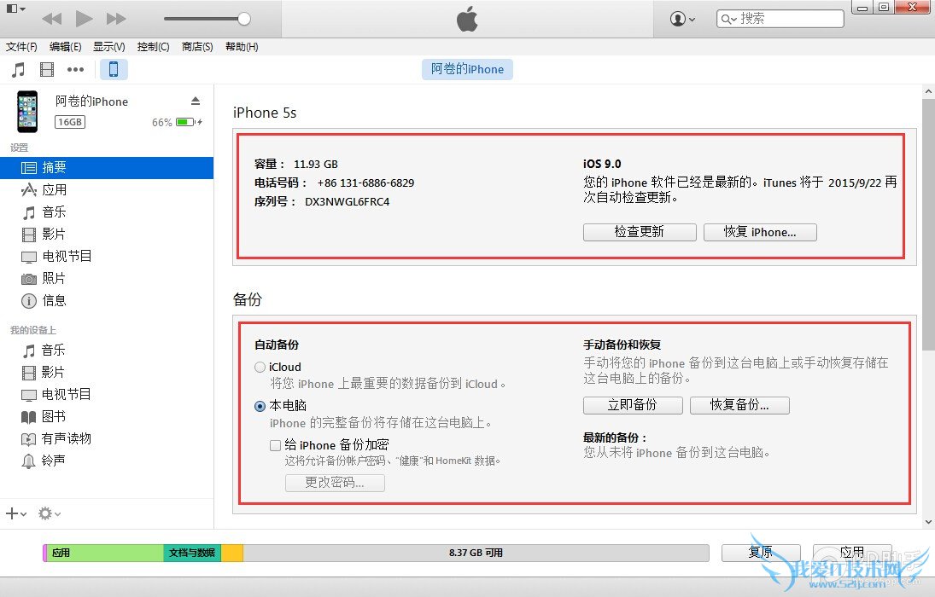Viewport: 935px width, 597px height.
Task: Open the gear settings dropdown at sidebar bottom
Action: pyautogui.click(x=50, y=513)
